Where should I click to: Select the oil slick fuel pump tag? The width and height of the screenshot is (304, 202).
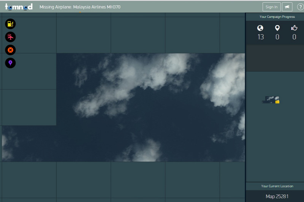10,24
